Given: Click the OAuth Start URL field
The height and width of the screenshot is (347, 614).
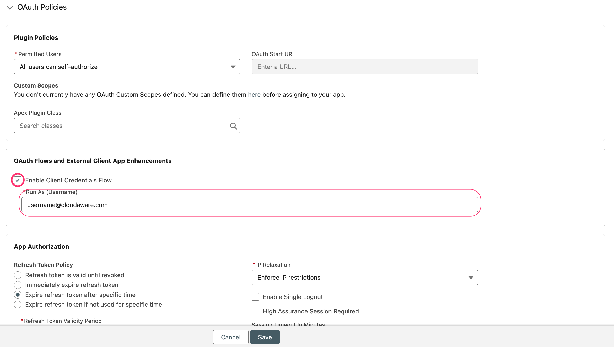Looking at the screenshot, I should 364,67.
